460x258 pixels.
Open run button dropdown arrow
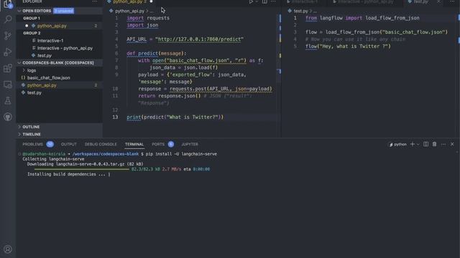[257, 1]
